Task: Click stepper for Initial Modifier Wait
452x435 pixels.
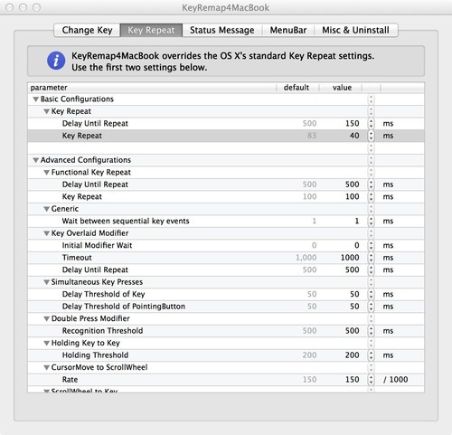Action: coord(371,245)
